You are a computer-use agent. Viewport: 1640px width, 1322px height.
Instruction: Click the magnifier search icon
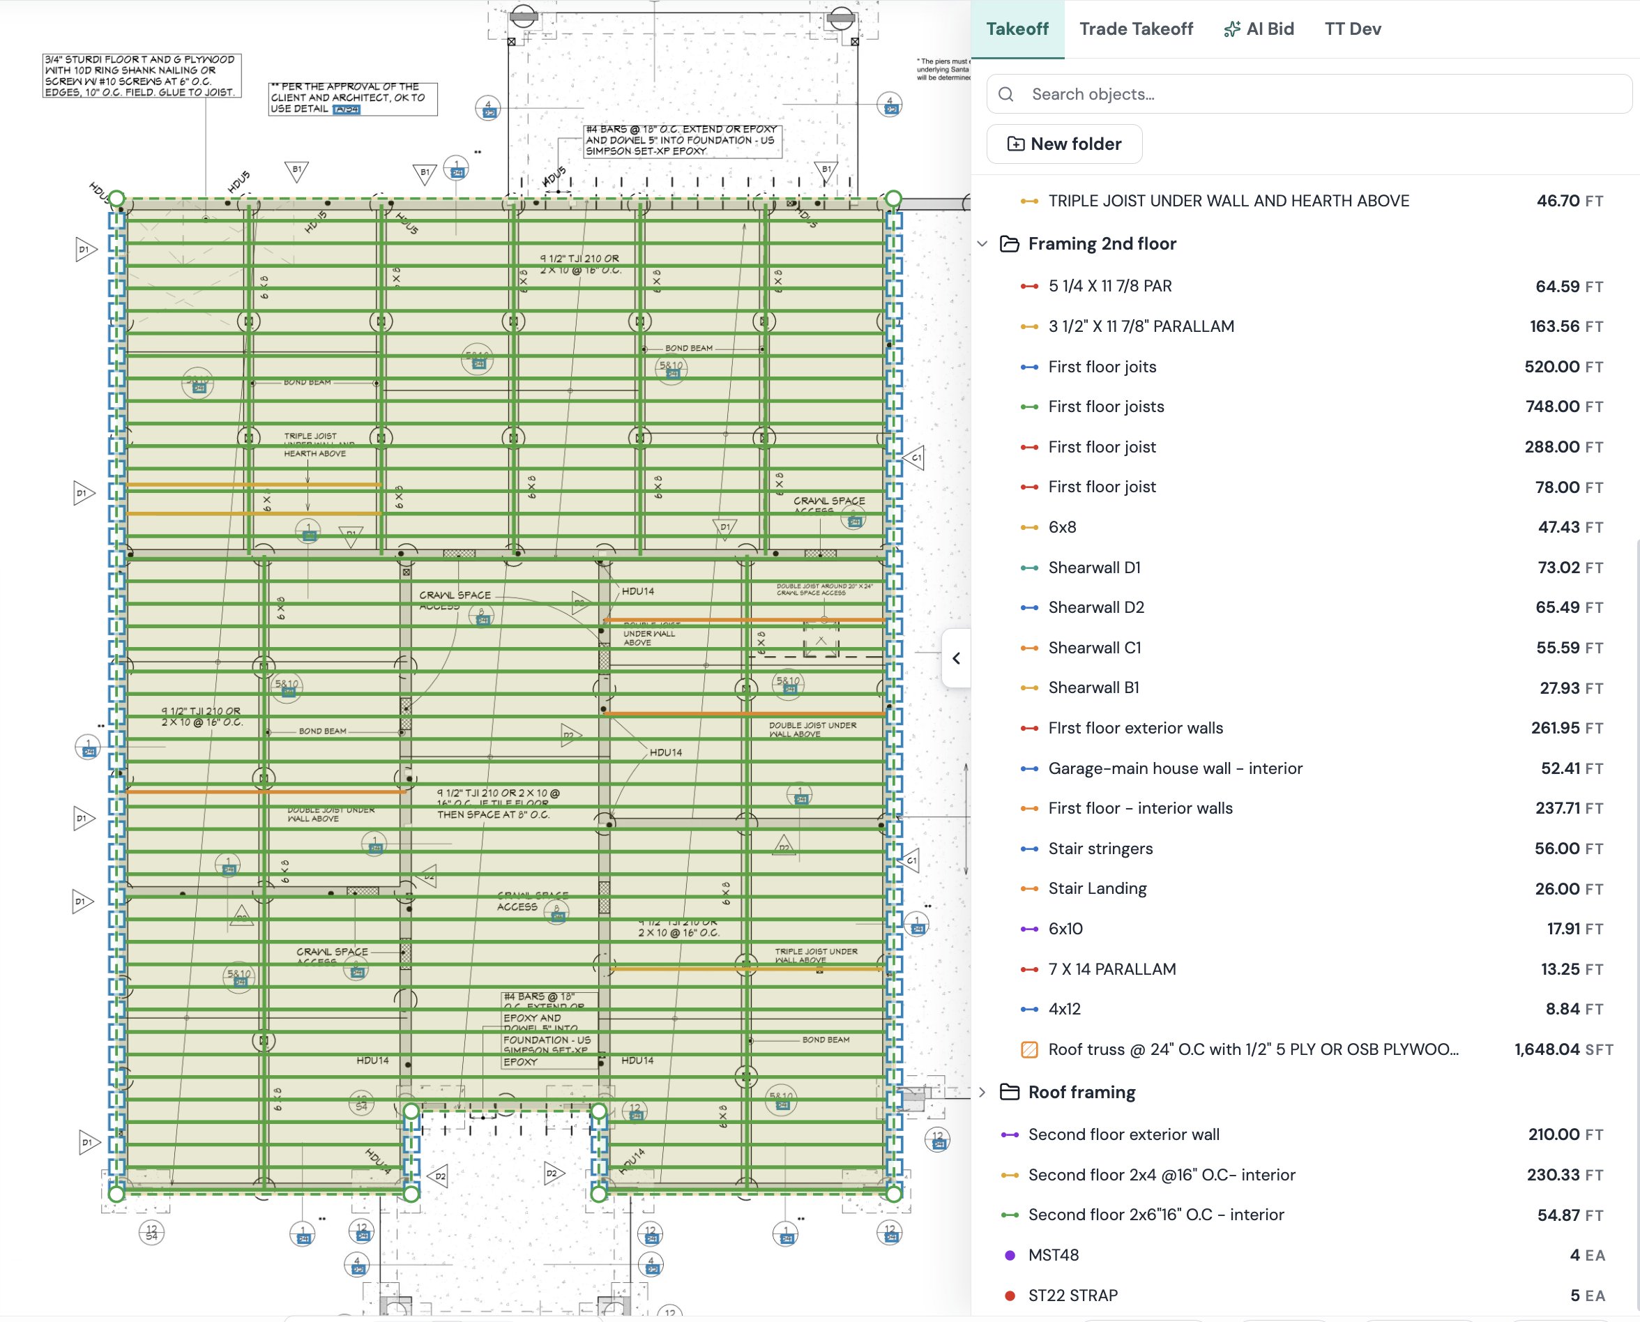[x=1005, y=93]
